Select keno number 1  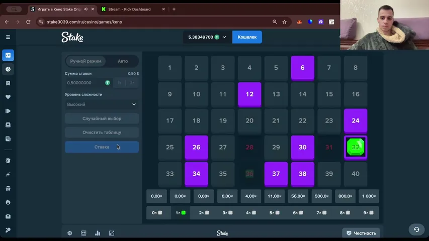[x=169, y=68]
